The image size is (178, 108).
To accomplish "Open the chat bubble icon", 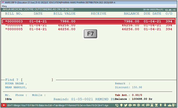I will [x=148, y=105].
